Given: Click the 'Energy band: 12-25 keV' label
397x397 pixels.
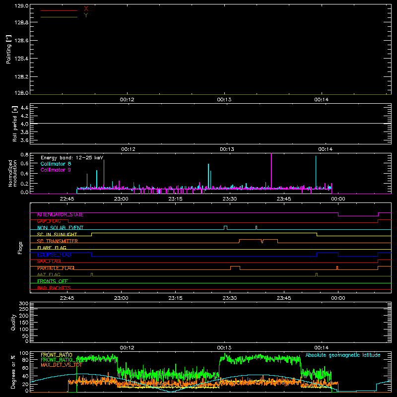Looking at the screenshot, I should 72,158.
